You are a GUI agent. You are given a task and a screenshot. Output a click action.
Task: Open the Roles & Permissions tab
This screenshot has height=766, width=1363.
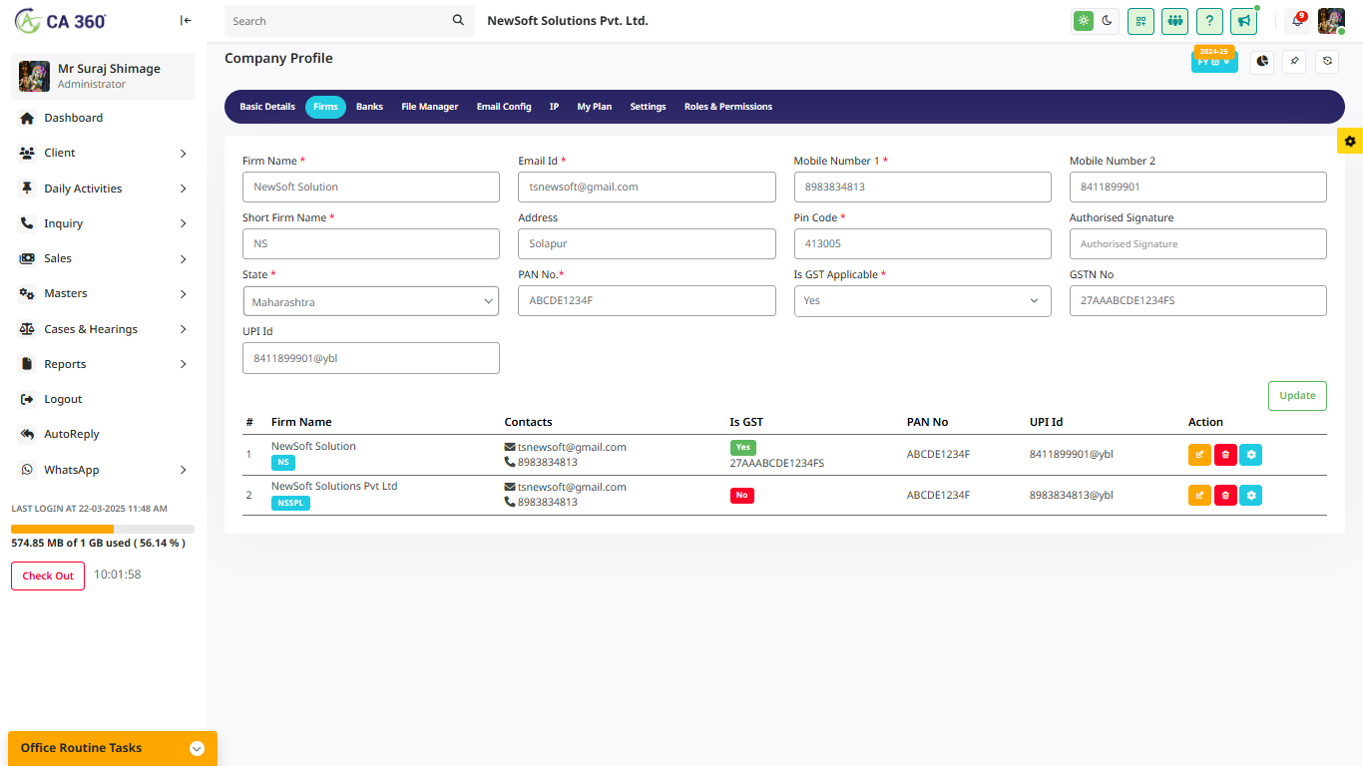pyautogui.click(x=728, y=107)
